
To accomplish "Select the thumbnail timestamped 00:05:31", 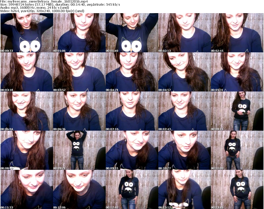I will pyautogui.click(x=237, y=72).
